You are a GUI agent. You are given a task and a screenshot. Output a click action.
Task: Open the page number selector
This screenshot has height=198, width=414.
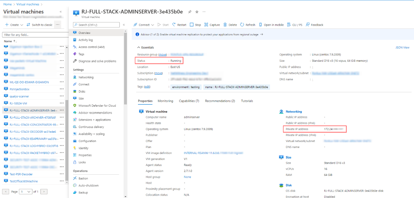click(x=26, y=191)
